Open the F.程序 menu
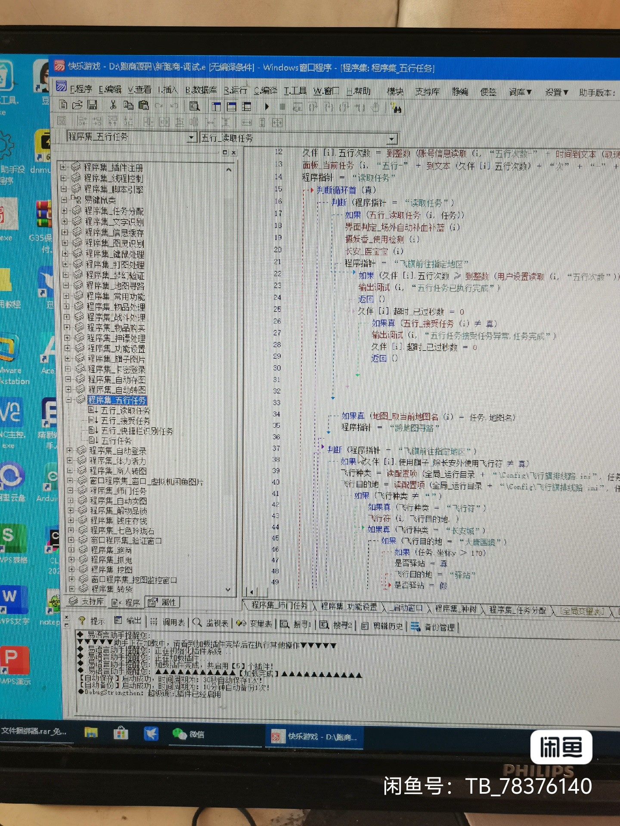The width and height of the screenshot is (620, 826). coord(81,89)
